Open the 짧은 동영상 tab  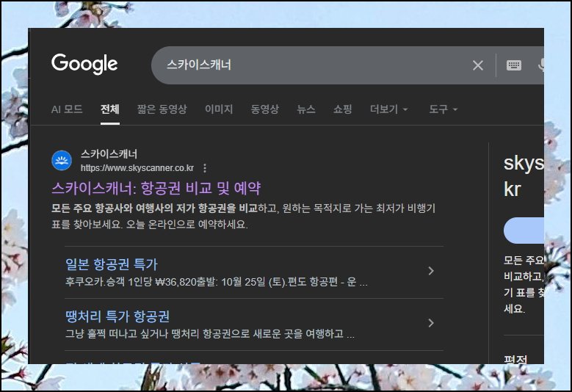tap(162, 109)
